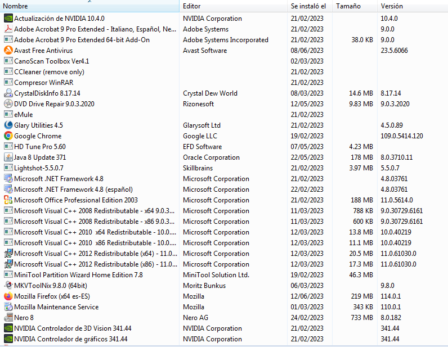448x347 pixels.
Task: Click the Mozilla Firefox icon
Action: pyautogui.click(x=8, y=296)
